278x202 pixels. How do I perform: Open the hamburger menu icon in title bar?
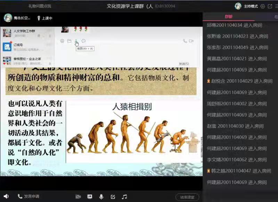point(276,6)
